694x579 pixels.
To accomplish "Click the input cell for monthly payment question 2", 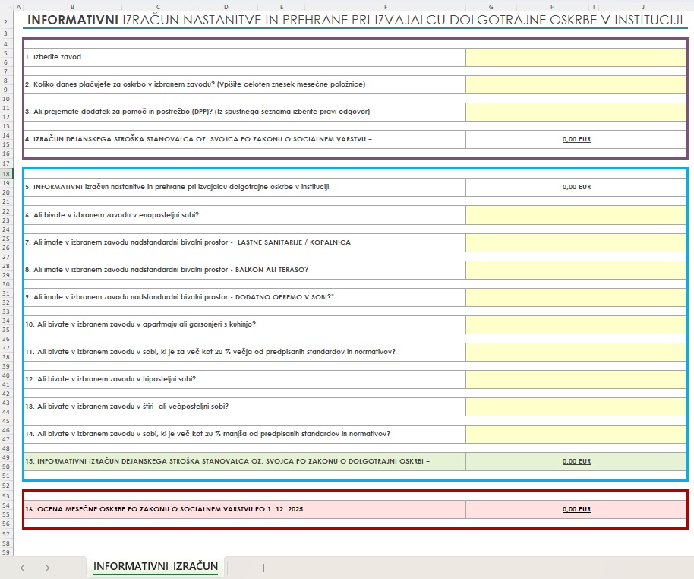I will pyautogui.click(x=576, y=84).
